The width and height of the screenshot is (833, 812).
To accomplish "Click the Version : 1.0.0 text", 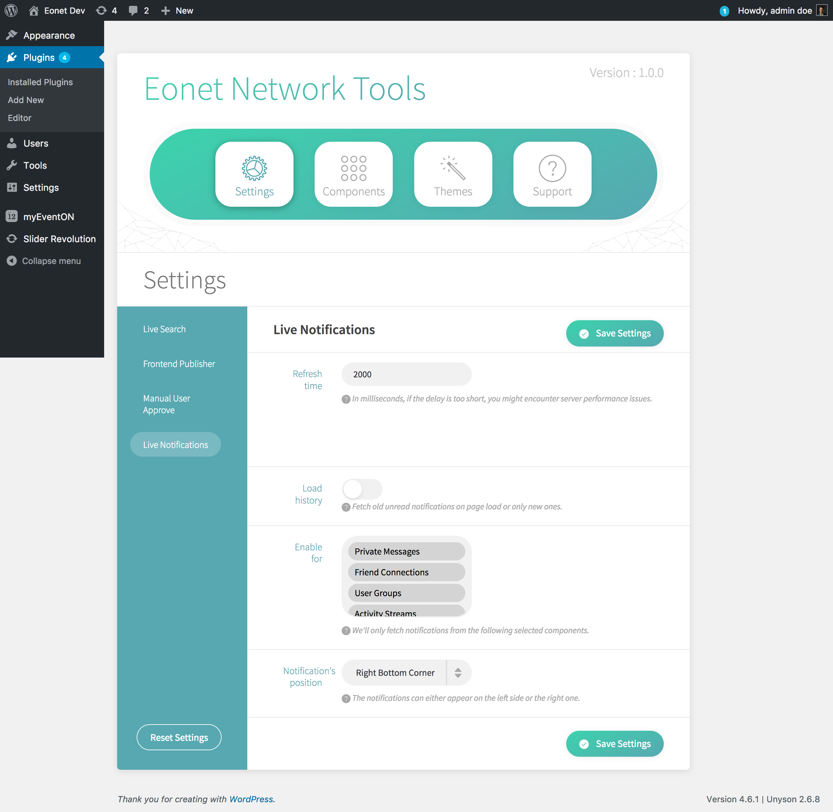I will (x=626, y=72).
